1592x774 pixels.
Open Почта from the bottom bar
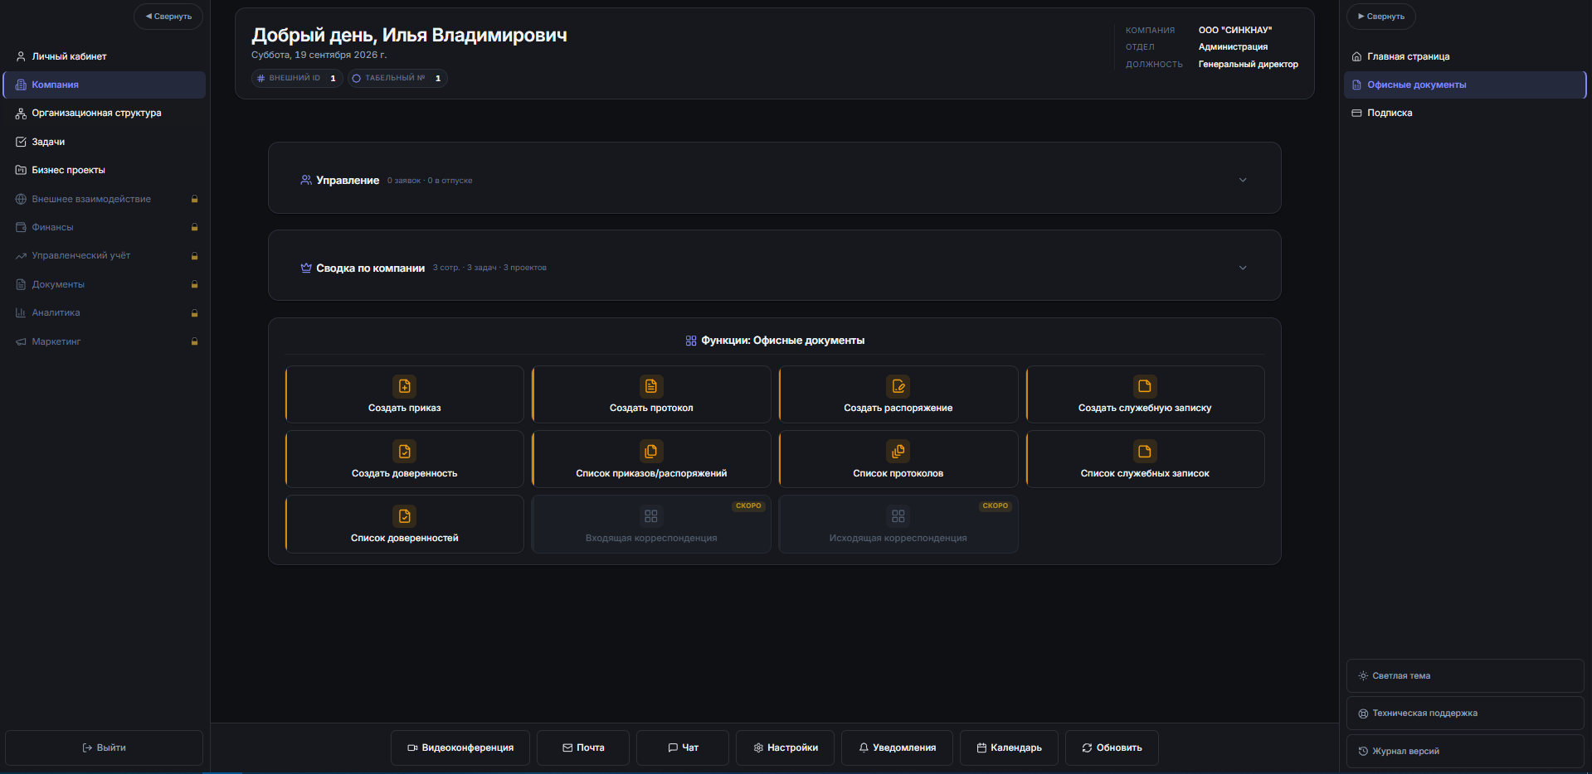[x=583, y=747]
